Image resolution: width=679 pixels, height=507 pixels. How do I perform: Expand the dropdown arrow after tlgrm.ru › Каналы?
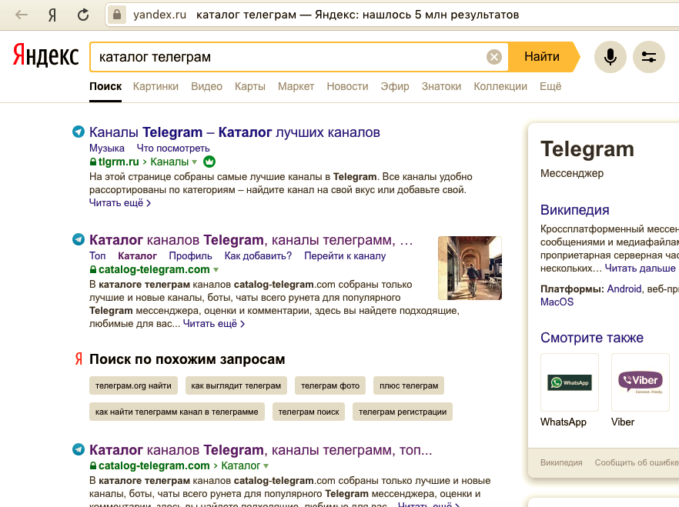click(195, 162)
